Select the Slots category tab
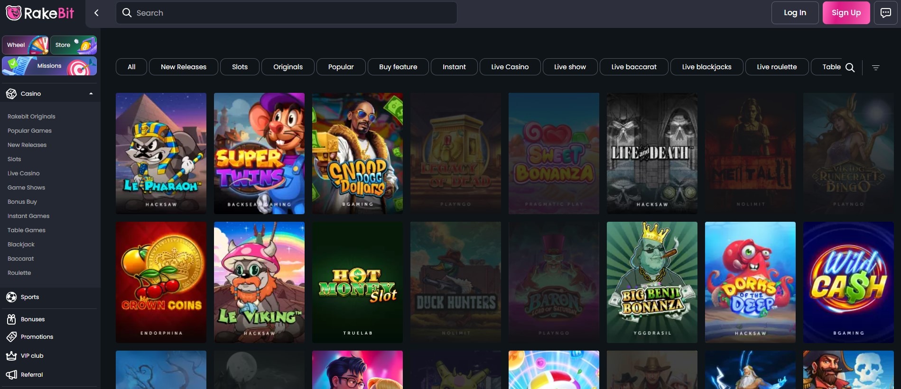 (240, 67)
